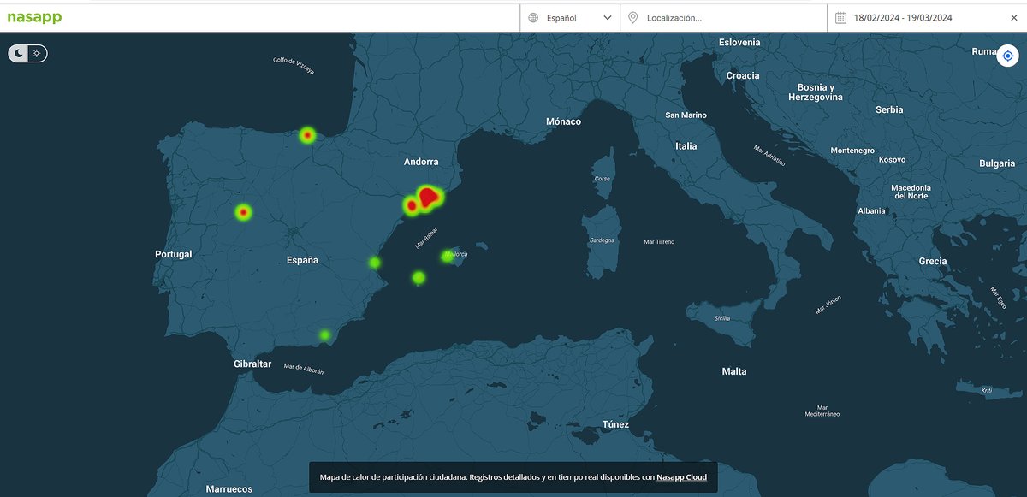Click the Eslovenia map label
Image resolution: width=1027 pixels, height=497 pixels.
tap(739, 42)
